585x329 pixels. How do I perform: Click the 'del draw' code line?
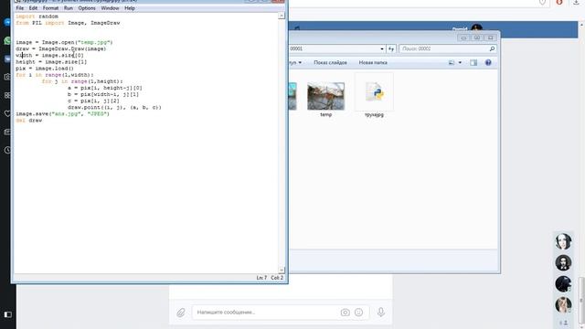coord(28,121)
